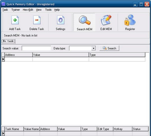Open the Help menu
The image size is (151, 136).
pos(57,10)
